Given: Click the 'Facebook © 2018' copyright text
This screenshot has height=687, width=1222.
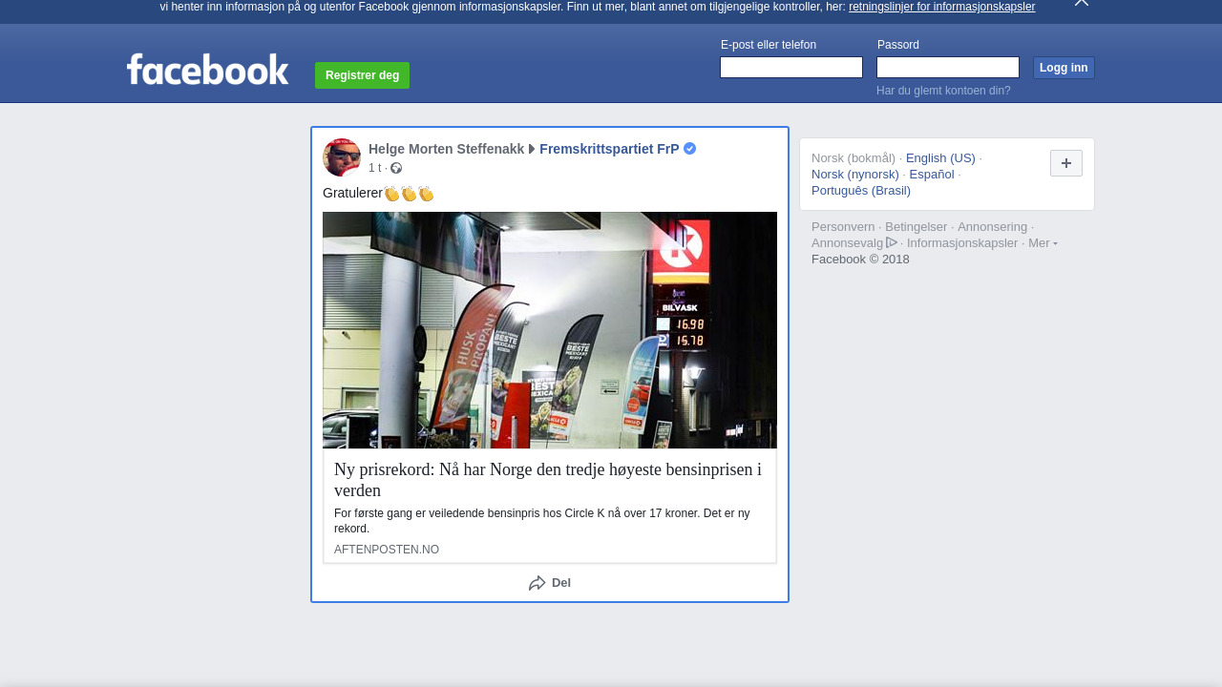Looking at the screenshot, I should coord(860,260).
